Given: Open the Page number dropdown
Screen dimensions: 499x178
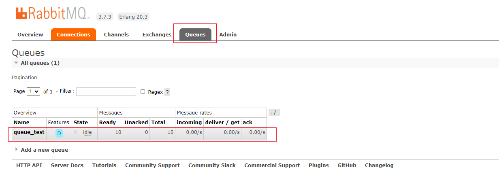Looking at the screenshot, I should click(33, 91).
